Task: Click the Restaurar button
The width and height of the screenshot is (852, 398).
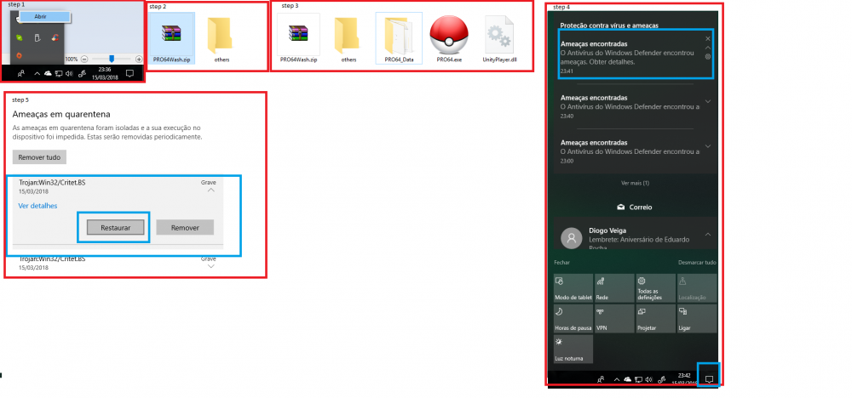Action: point(115,228)
